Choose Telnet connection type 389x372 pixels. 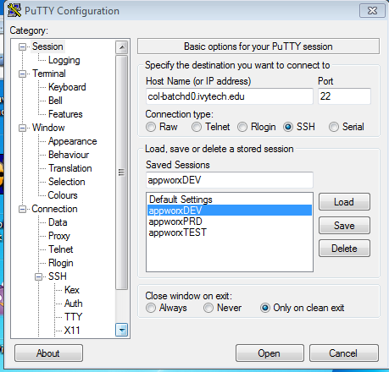click(197, 127)
